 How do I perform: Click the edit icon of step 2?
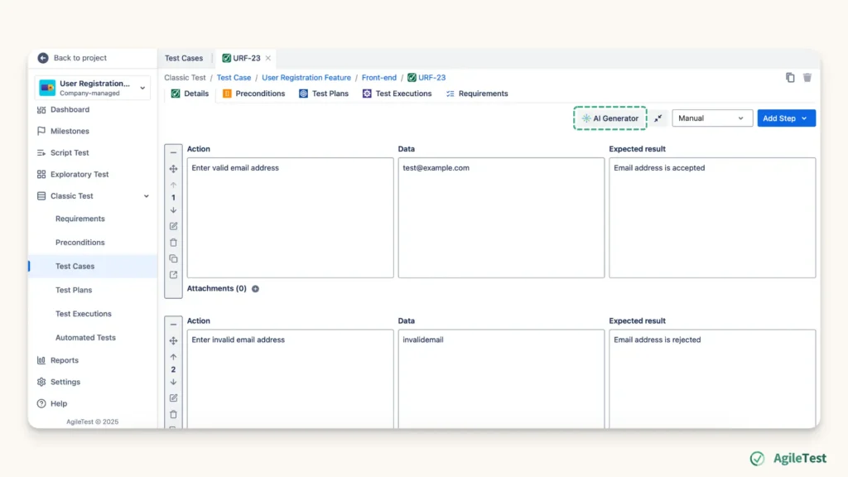click(x=173, y=398)
